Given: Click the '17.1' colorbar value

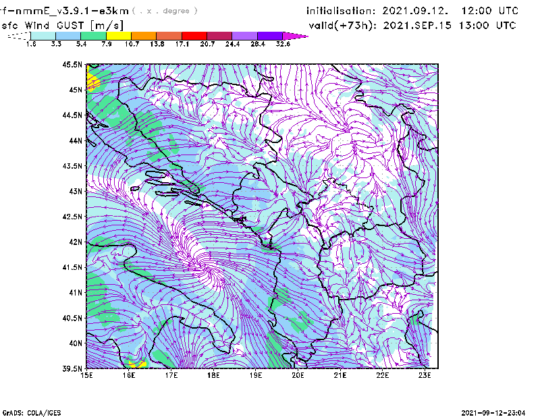Looking at the screenshot, I should [x=182, y=44].
